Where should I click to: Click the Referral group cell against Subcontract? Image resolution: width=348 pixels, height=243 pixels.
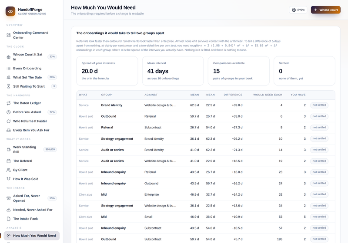pyautogui.click(x=107, y=128)
